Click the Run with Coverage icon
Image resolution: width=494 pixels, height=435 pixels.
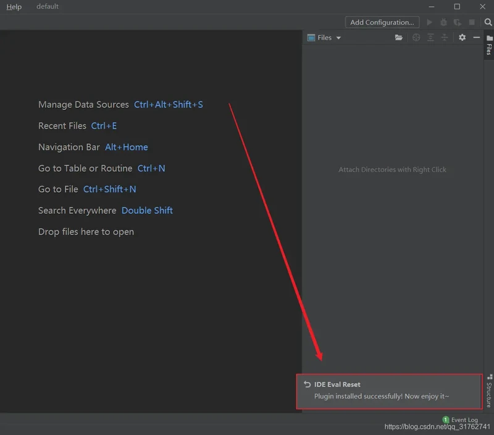pyautogui.click(x=458, y=22)
